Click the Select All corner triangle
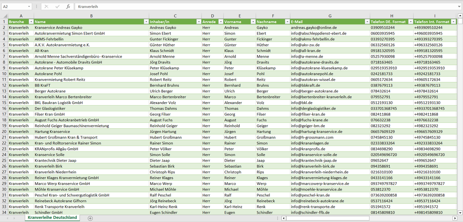This screenshot has height=222, width=463. pyautogui.click(x=5, y=16)
